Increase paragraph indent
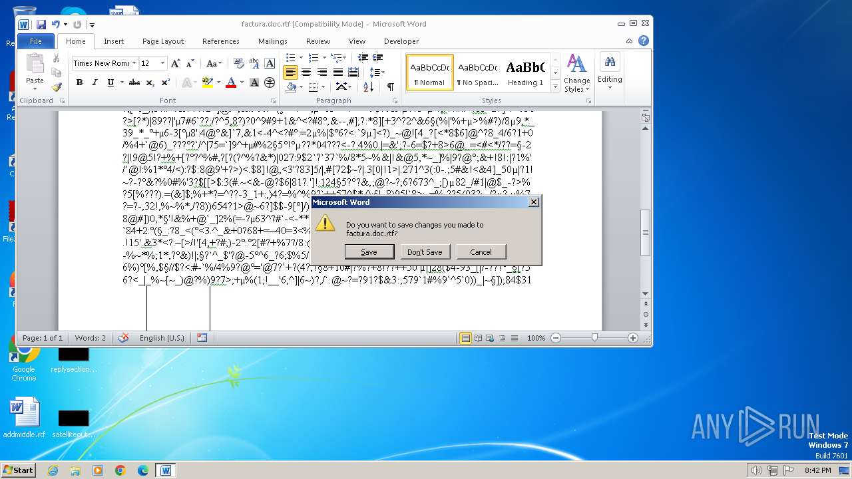 378,58
